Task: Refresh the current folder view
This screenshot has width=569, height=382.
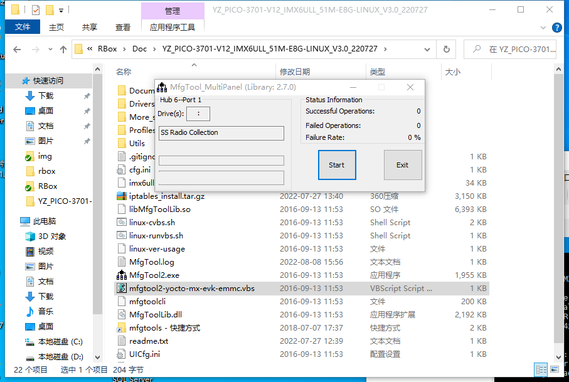Action: (x=446, y=49)
